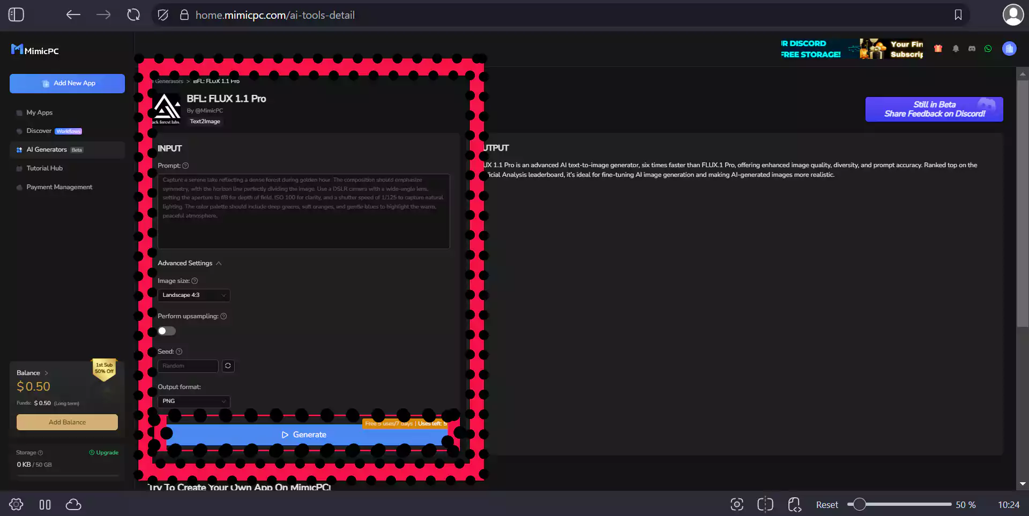Viewport: 1029px width, 516px height.
Task: Open the browser profile avatar
Action: coord(1013,15)
